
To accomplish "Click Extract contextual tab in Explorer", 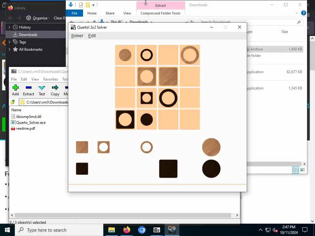I will tap(161, 6).
